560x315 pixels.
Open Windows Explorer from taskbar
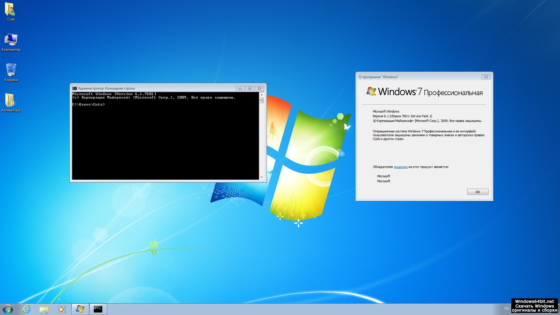point(44,309)
